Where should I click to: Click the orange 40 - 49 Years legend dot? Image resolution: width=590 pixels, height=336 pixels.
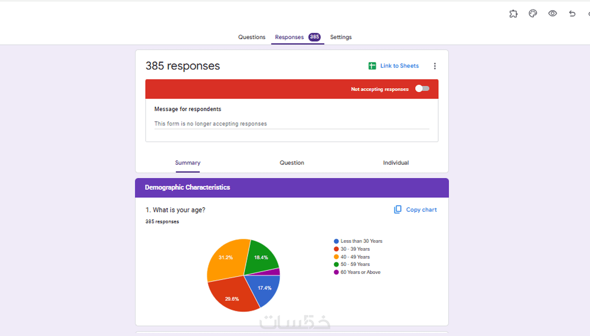336,257
